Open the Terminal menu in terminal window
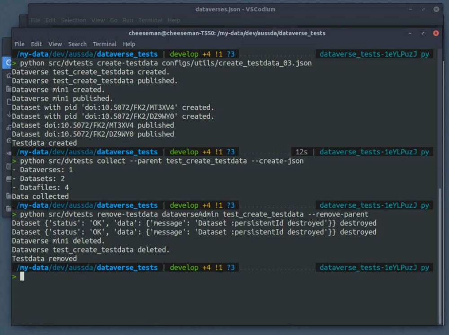Image resolution: width=449 pixels, height=335 pixels. tap(105, 44)
